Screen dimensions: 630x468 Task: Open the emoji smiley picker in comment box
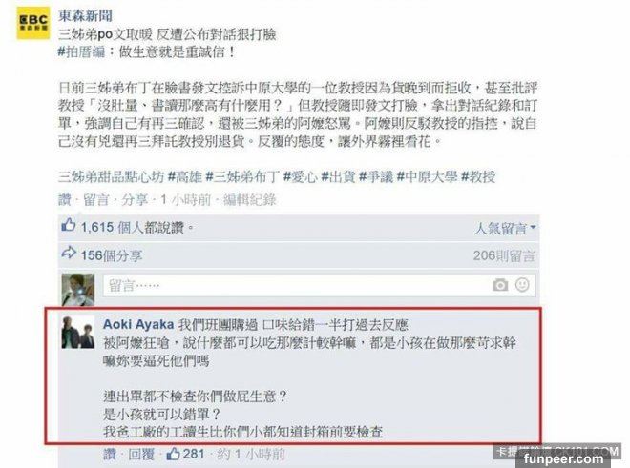click(522, 285)
